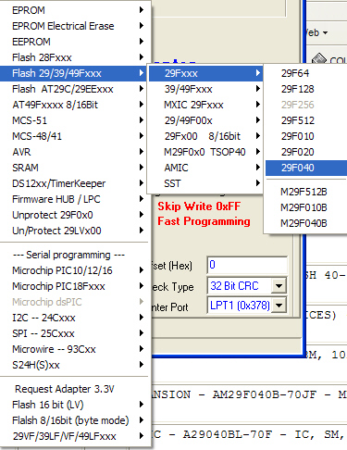This screenshot has width=347, height=450.
Task: Select Flash 29/39/49Fxxx menu entry
Action: click(x=74, y=73)
